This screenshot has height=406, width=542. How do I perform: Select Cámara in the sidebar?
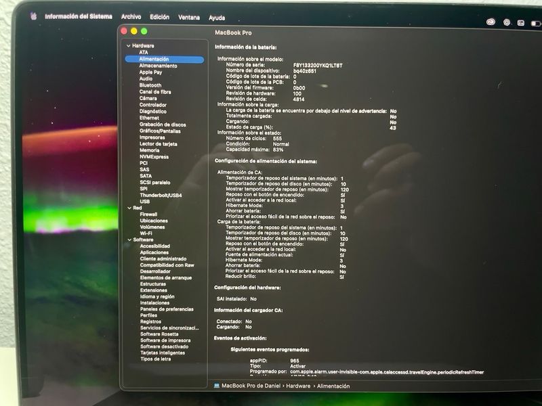coord(148,98)
